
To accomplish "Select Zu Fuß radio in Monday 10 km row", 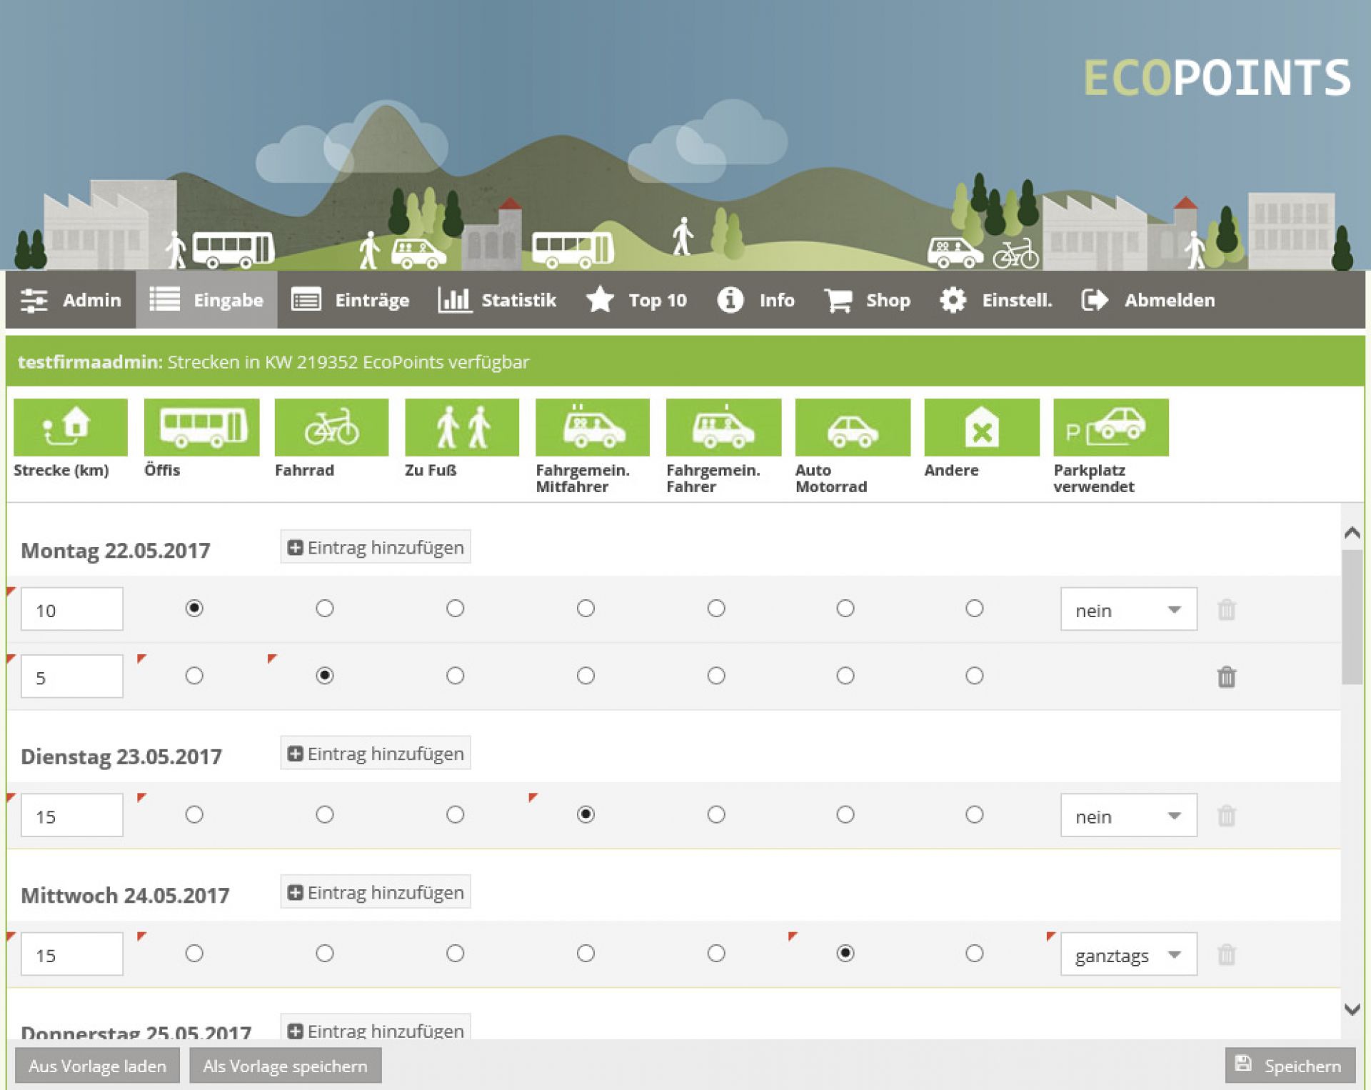I will pyautogui.click(x=456, y=608).
